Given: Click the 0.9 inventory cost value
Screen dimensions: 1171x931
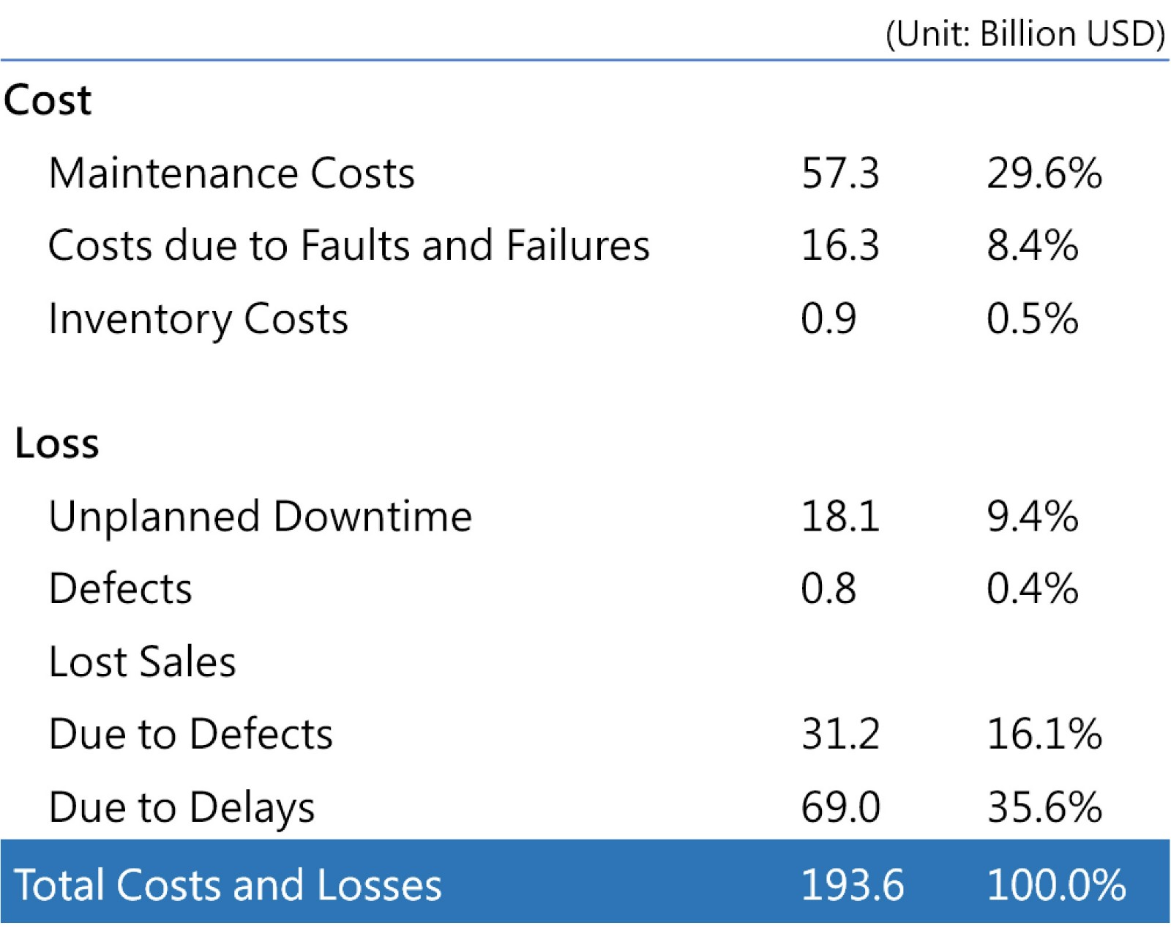Looking at the screenshot, I should coord(828,319).
